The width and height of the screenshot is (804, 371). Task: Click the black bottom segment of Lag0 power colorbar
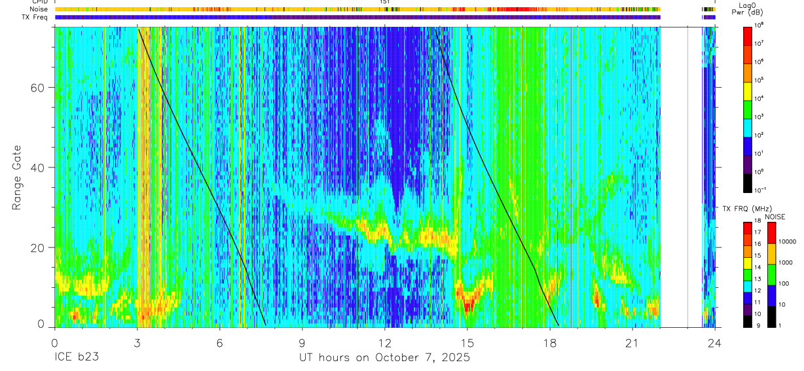pyautogui.click(x=748, y=182)
